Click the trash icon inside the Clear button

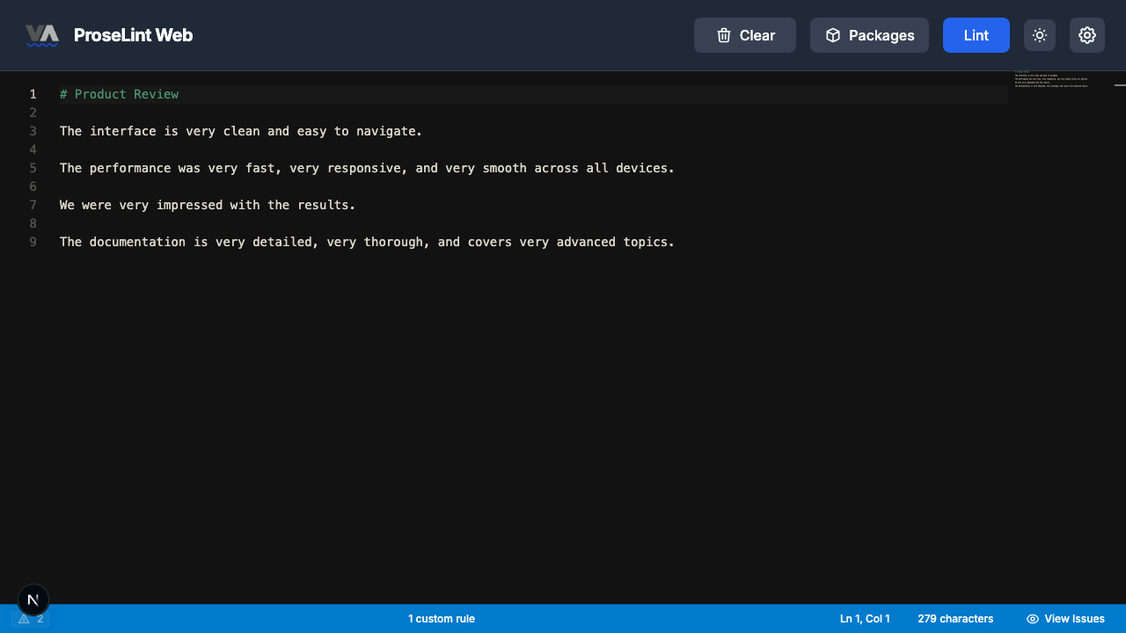pyautogui.click(x=723, y=35)
